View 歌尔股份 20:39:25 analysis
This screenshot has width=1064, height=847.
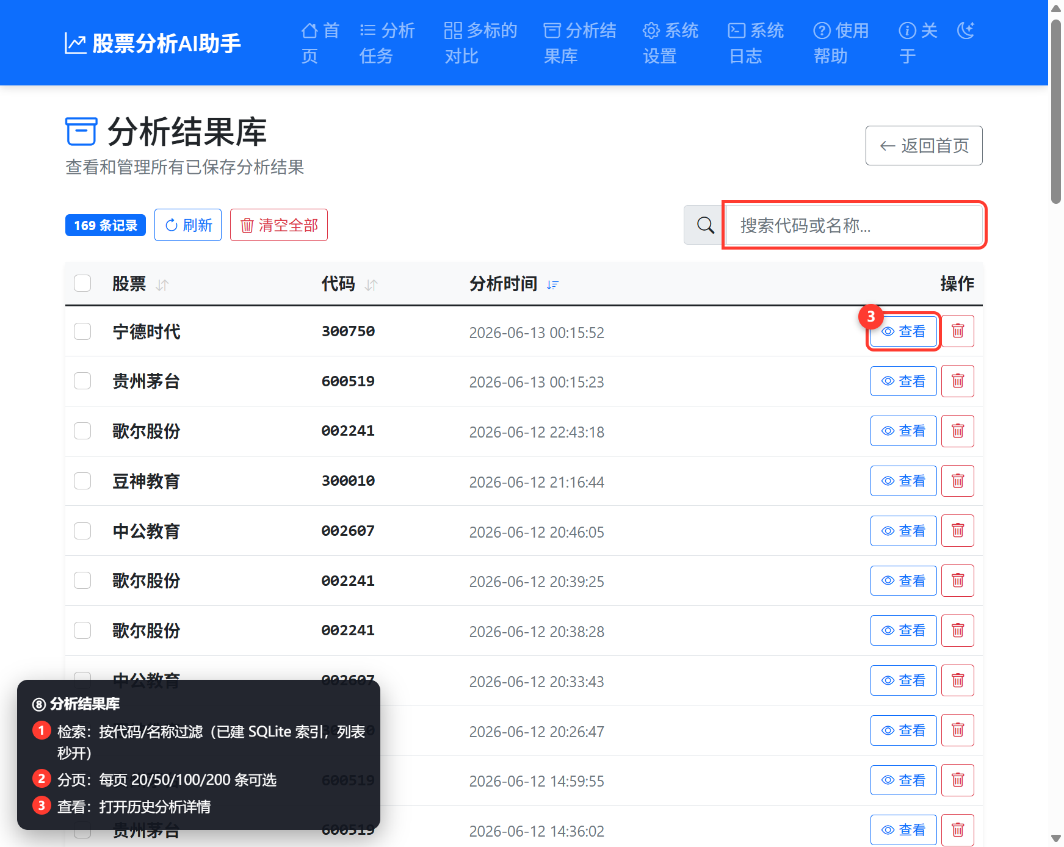coord(903,580)
